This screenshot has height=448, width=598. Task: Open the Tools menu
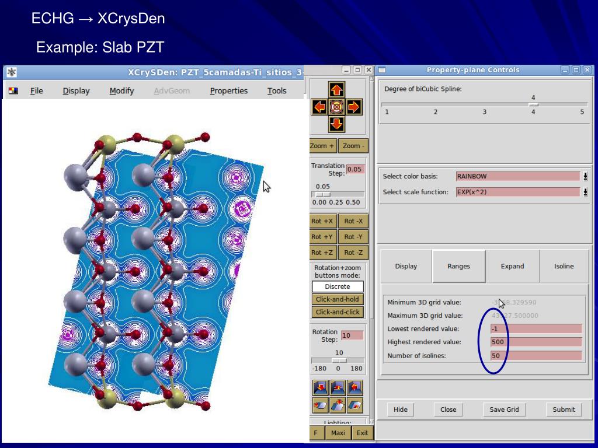[x=277, y=90]
